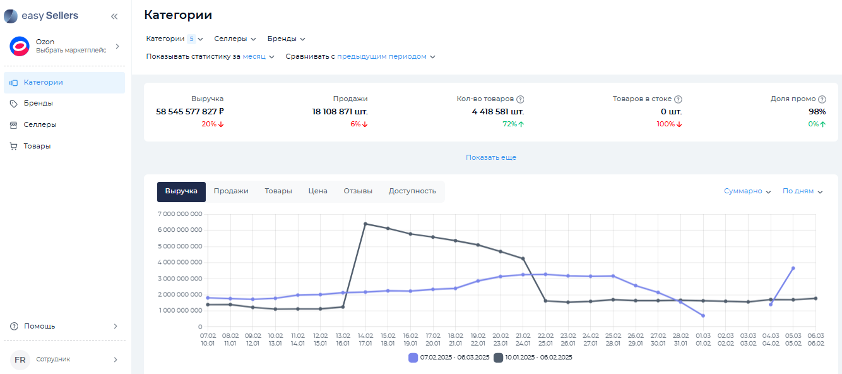Switch to the Продажи chart tab
Screen dimensions: 842x374
click(x=231, y=191)
